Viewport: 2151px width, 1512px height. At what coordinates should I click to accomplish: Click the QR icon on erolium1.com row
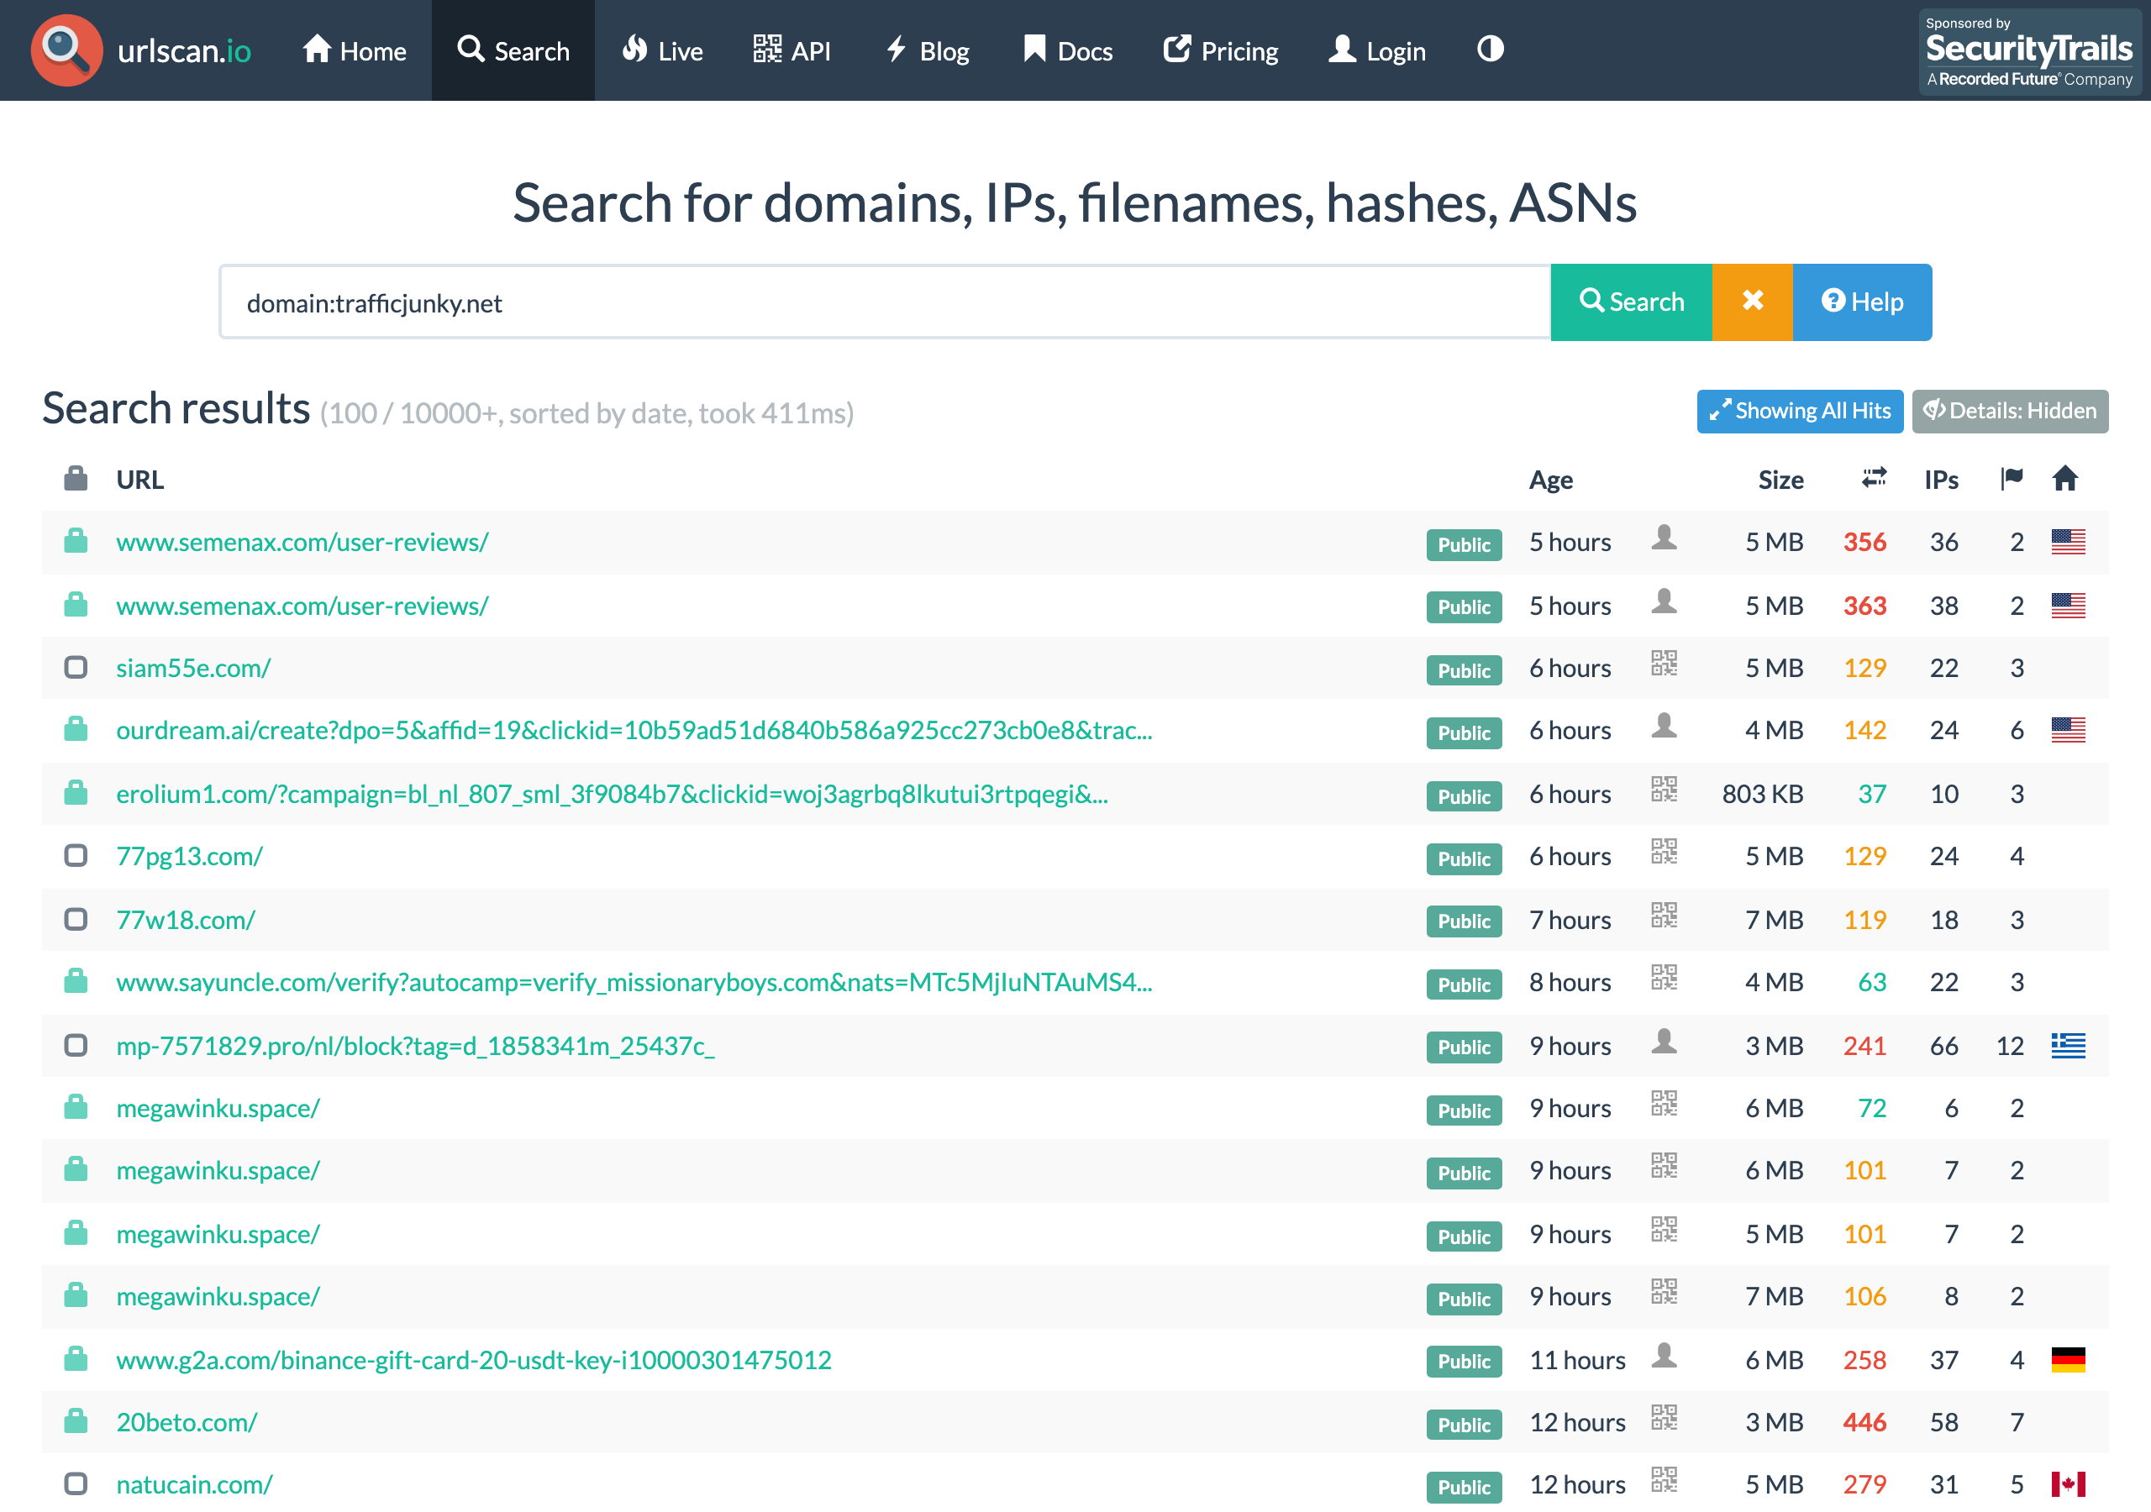(1664, 790)
